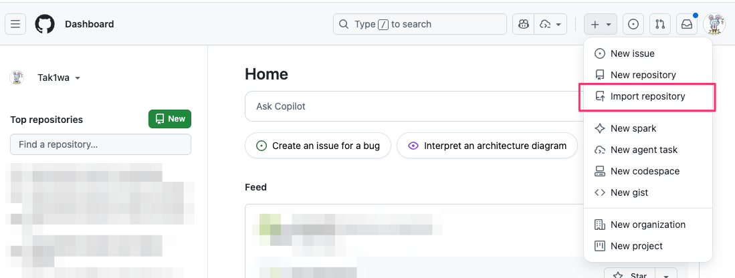Click the user profile avatar
This screenshot has height=278, width=735.
[714, 24]
